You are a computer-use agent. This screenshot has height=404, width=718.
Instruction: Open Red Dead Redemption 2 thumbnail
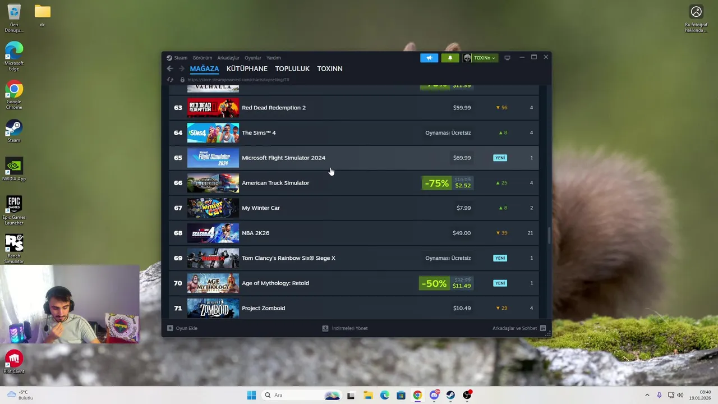(x=213, y=108)
